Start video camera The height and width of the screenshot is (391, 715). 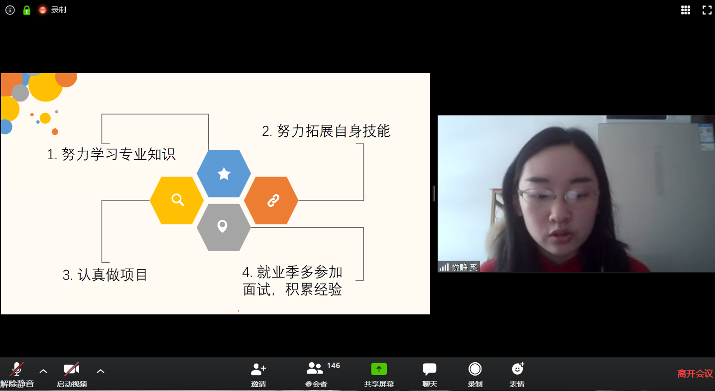[72, 374]
